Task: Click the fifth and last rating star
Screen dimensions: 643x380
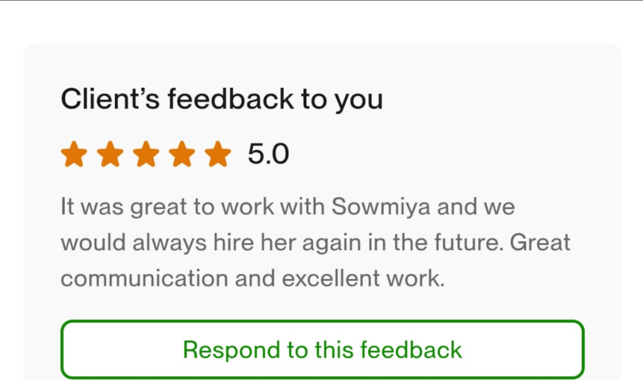Action: click(x=218, y=154)
